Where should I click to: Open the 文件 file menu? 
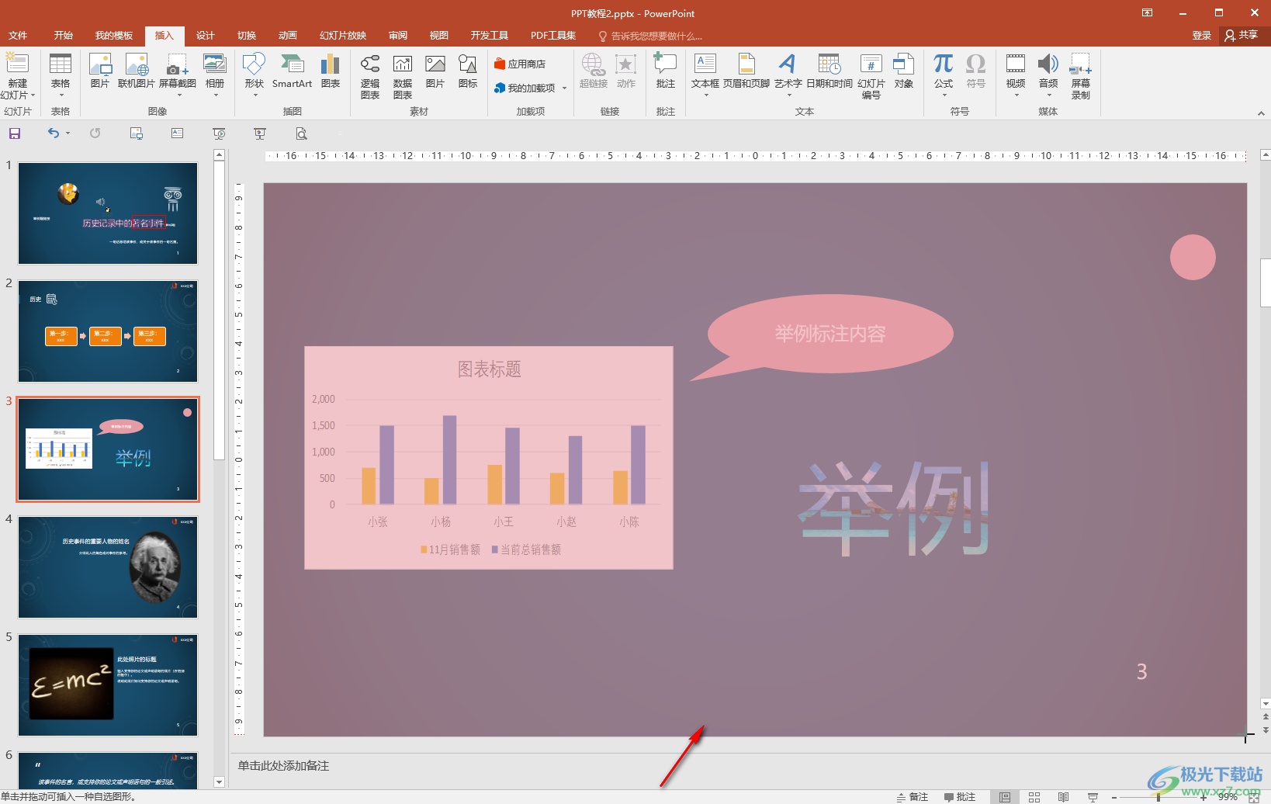click(18, 36)
